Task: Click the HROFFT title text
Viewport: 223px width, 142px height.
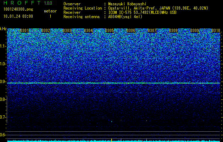Action: pyautogui.click(x=22, y=3)
